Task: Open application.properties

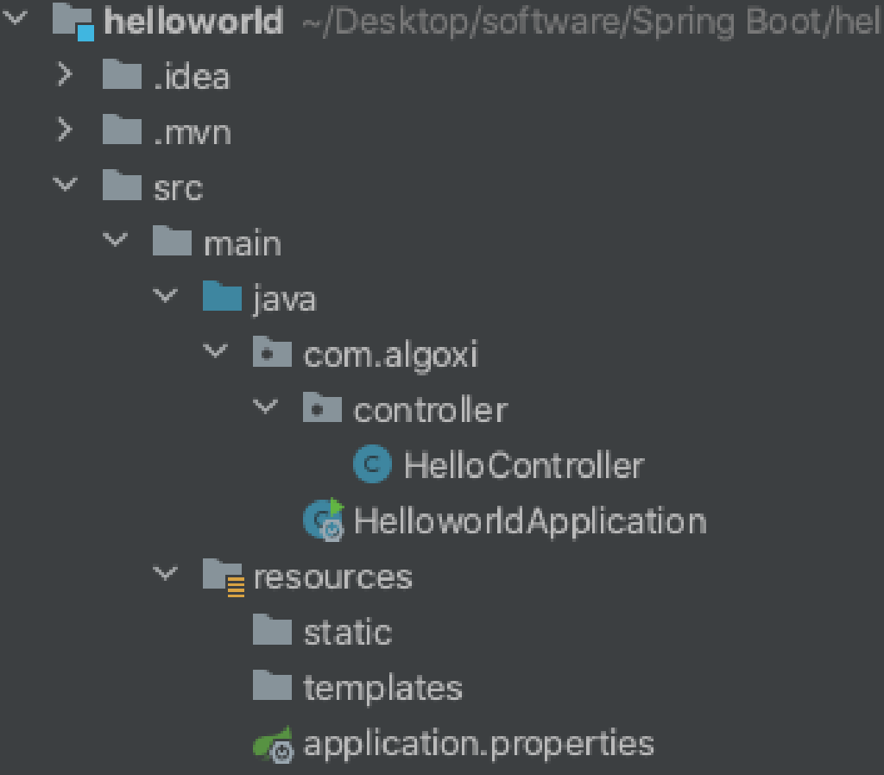Action: 479,743
